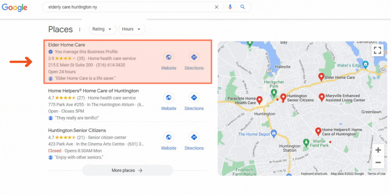Select Home Helpers map pin
Viewport: 391px width, 195px height.
tap(318, 132)
